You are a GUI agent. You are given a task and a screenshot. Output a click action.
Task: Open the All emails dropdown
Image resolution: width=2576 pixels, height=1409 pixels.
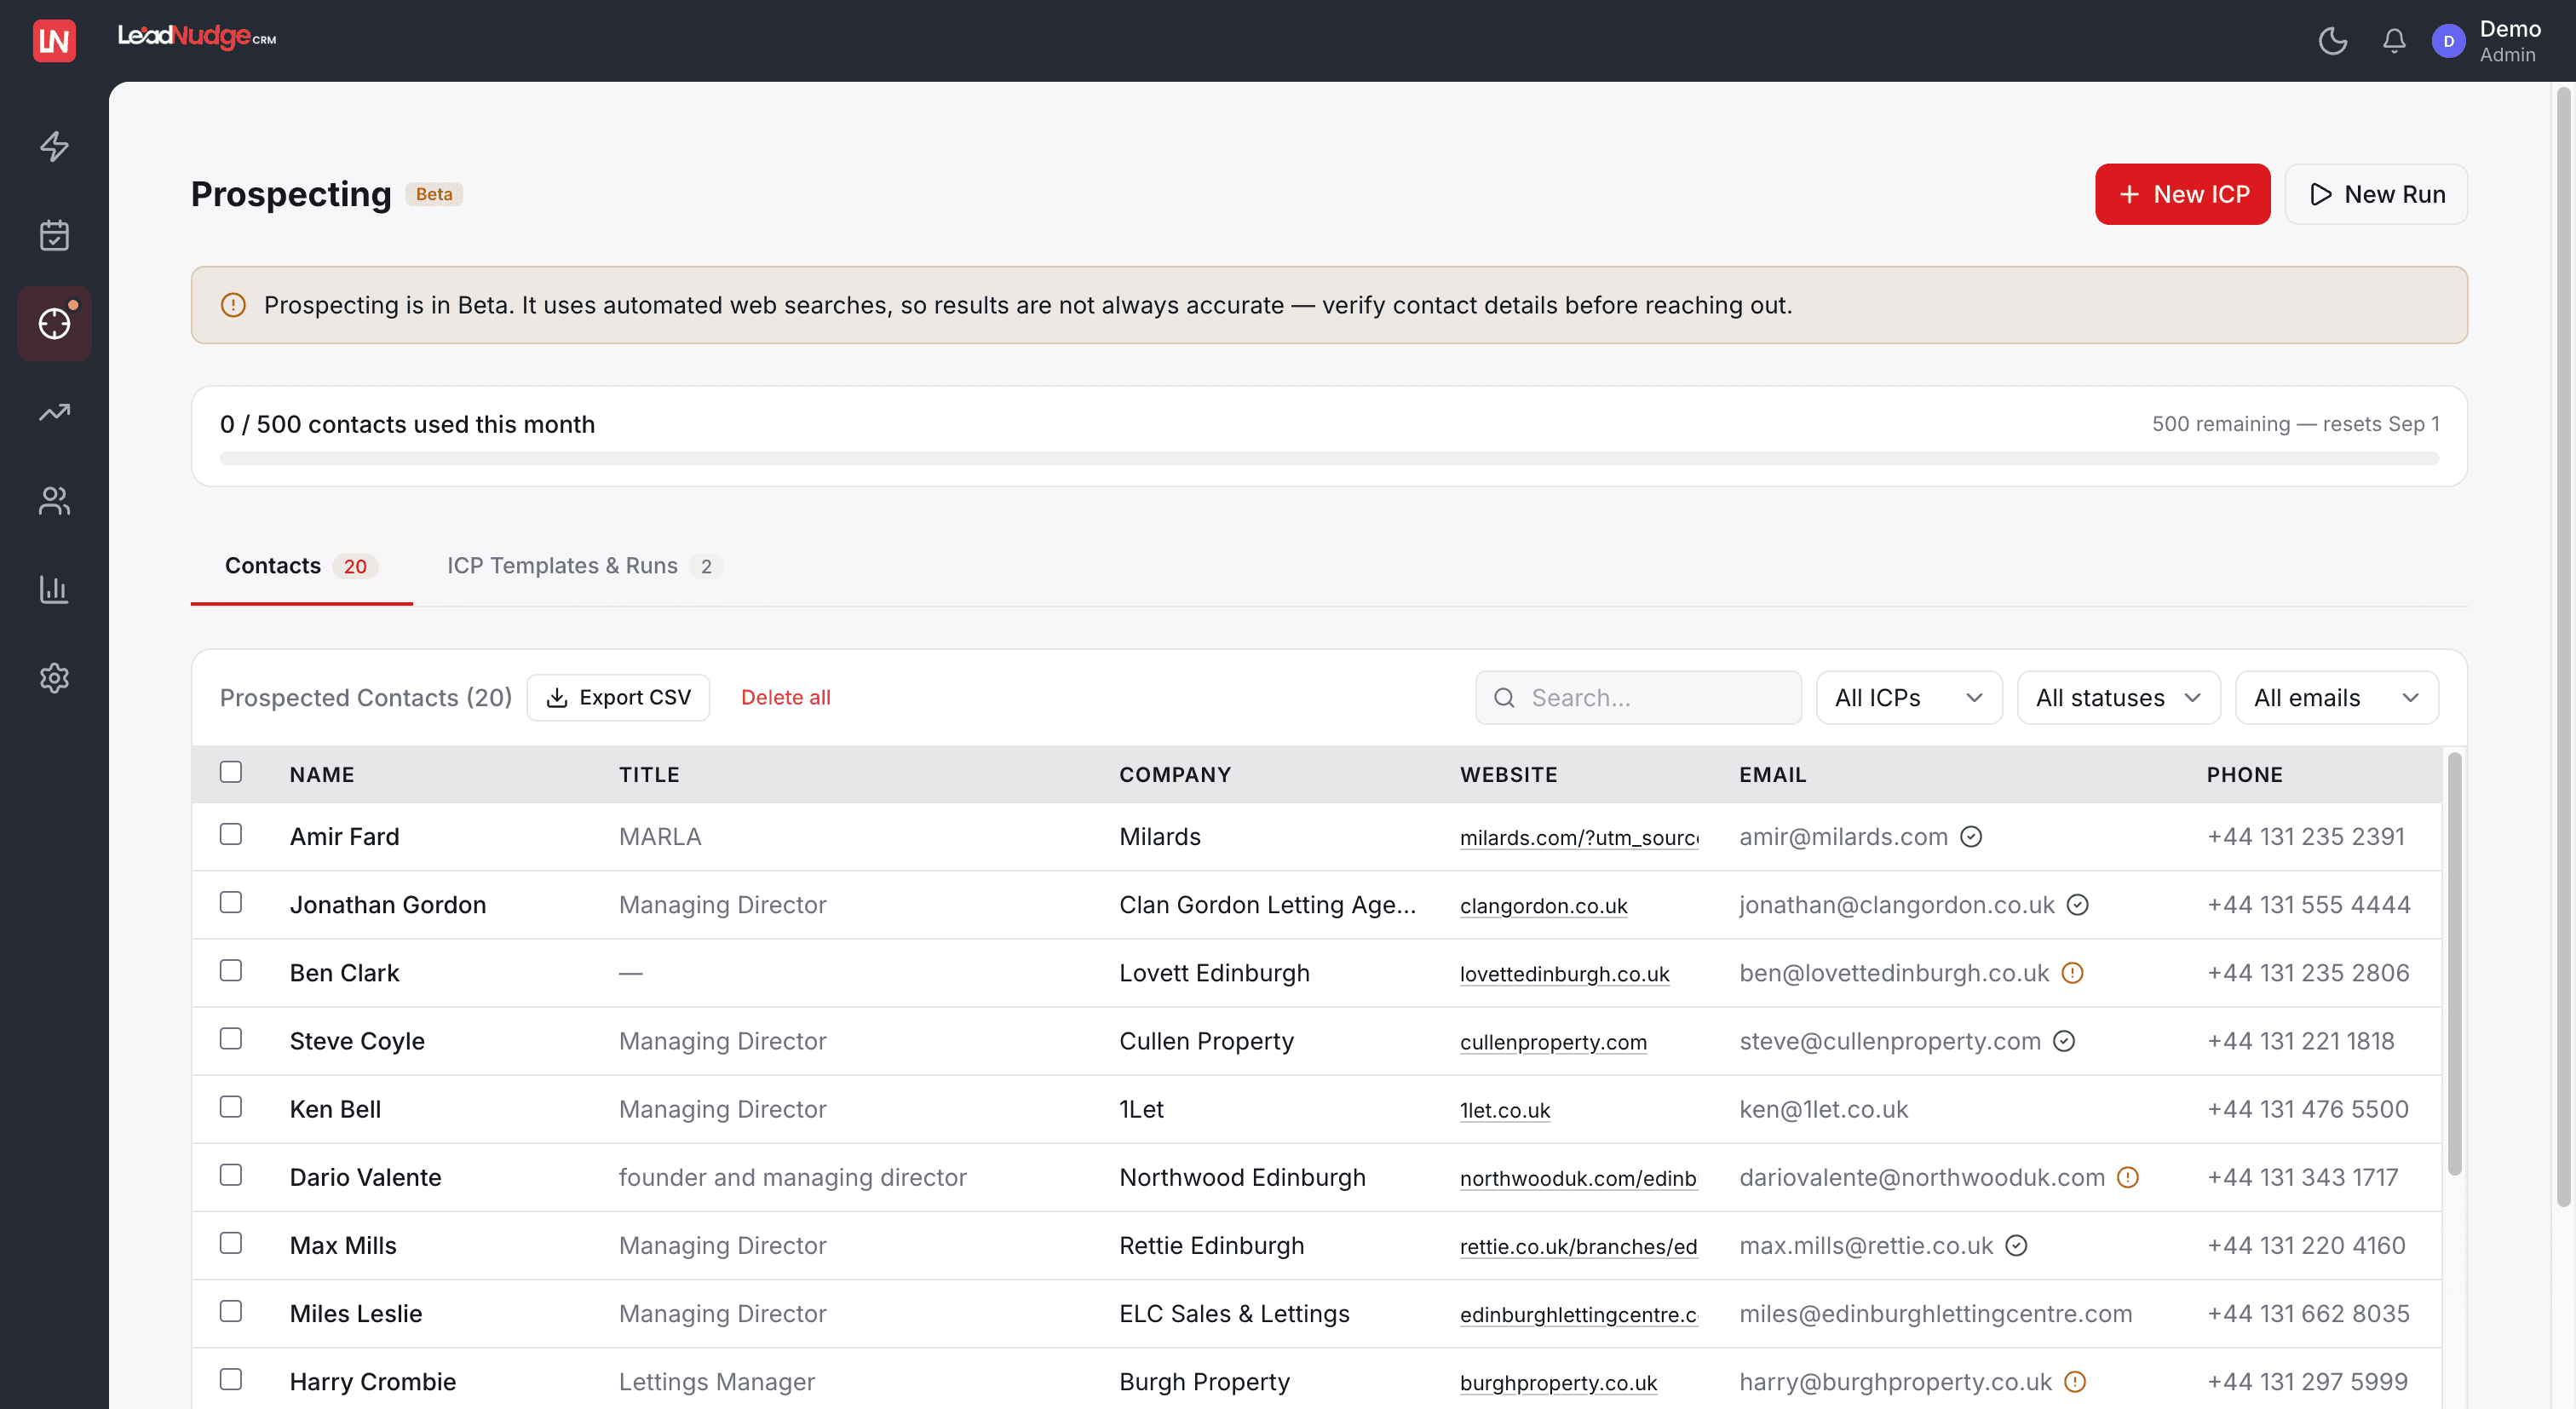tap(2336, 697)
